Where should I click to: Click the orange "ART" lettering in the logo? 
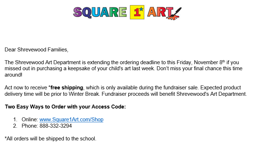pos(160,12)
